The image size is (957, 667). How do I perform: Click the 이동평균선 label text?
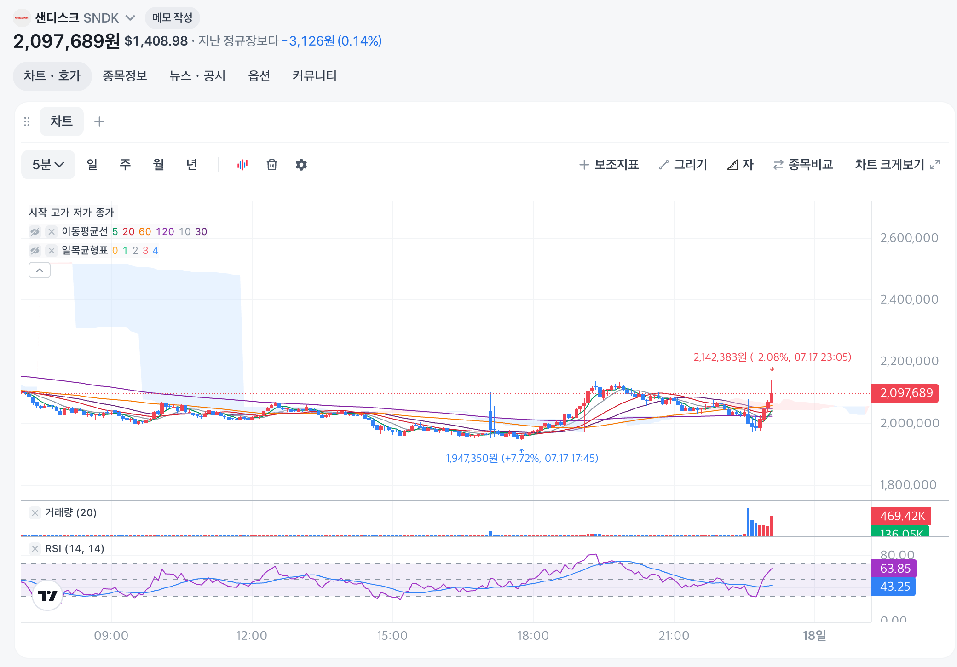click(x=85, y=231)
